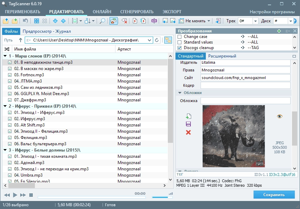The image size is (300, 209).
Task: Add a transformation with the green plus
Action: pos(279,31)
